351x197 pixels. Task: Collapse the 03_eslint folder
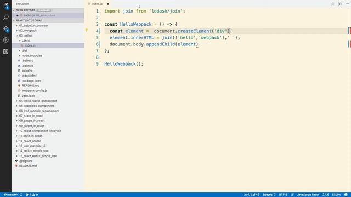pos(25,36)
